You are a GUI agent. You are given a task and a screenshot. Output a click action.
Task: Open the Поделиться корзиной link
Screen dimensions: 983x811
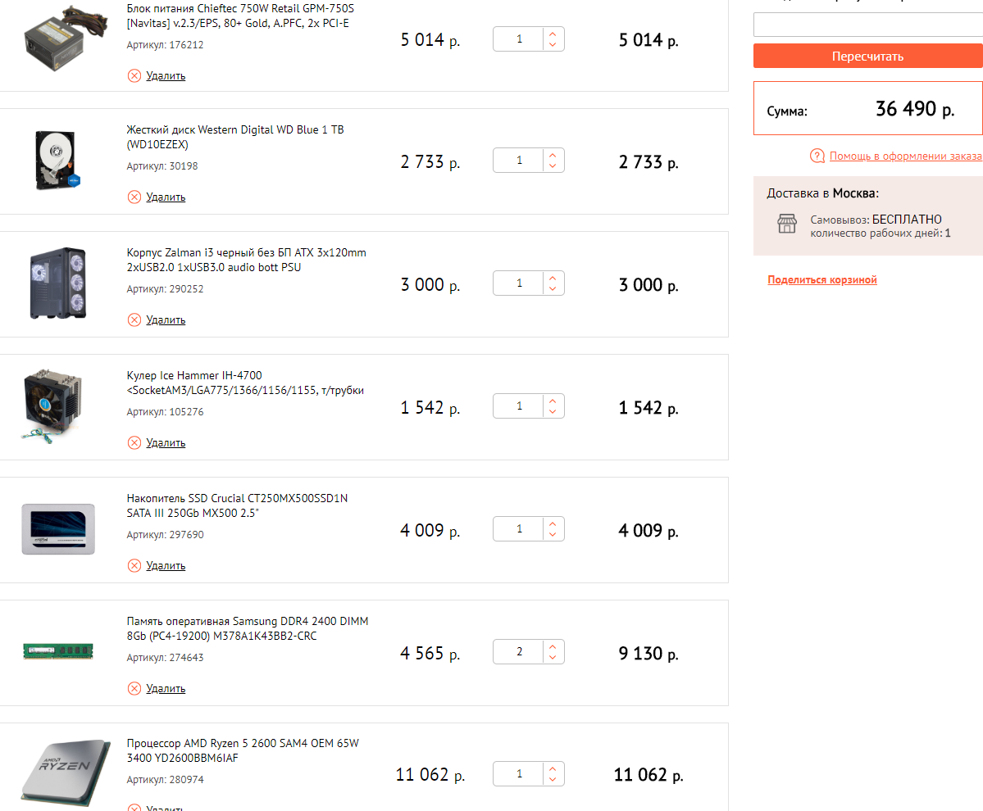pos(822,280)
